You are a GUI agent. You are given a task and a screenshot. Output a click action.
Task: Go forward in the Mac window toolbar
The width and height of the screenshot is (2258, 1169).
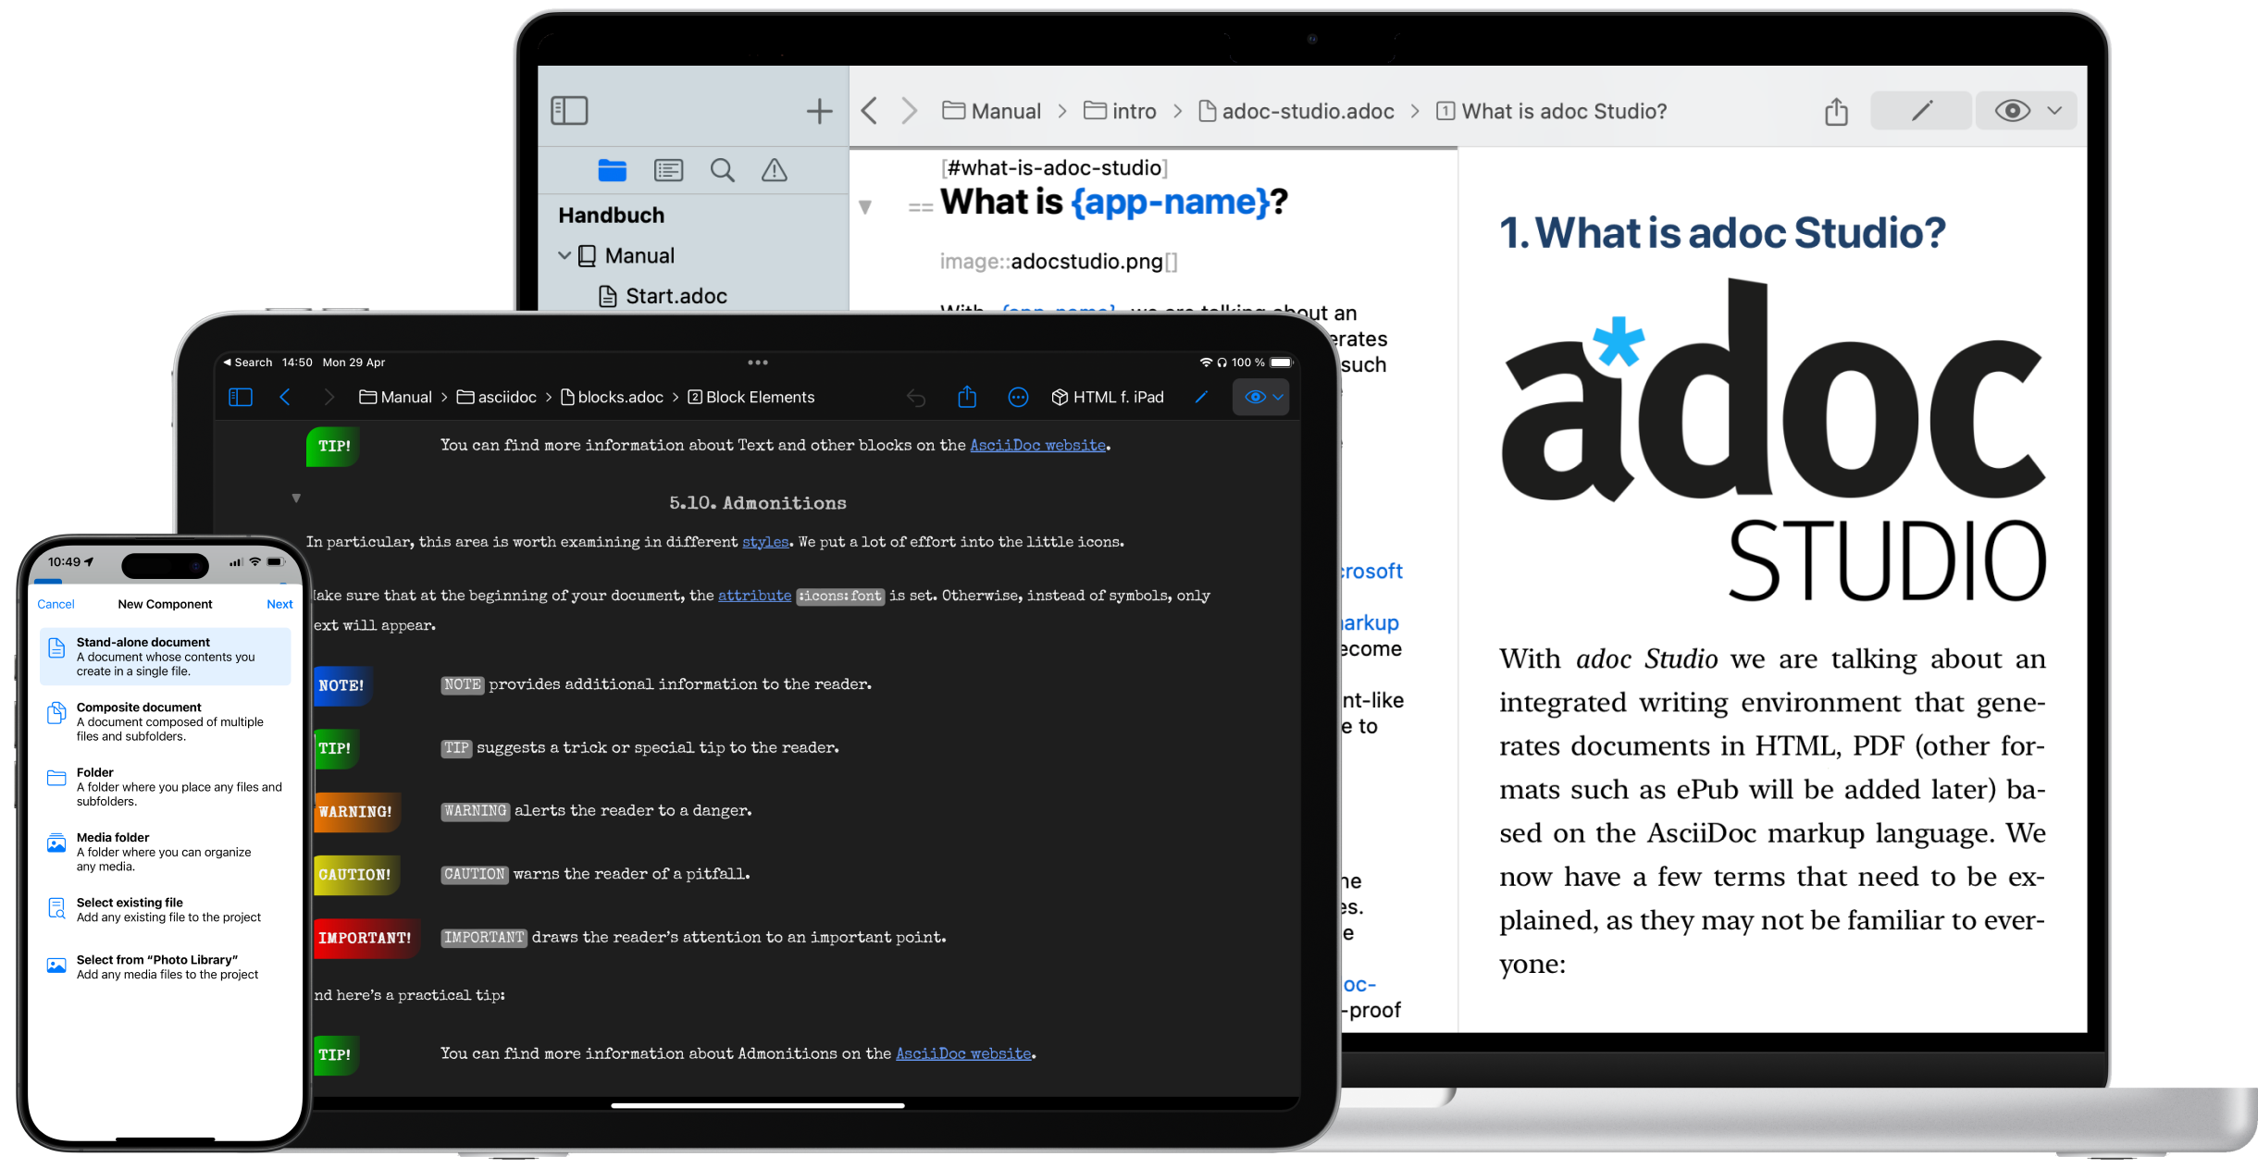909,112
